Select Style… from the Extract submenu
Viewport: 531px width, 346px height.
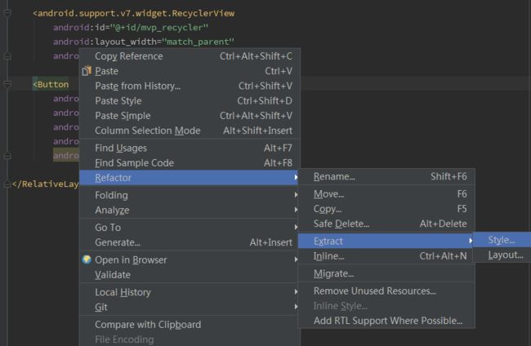click(x=502, y=240)
